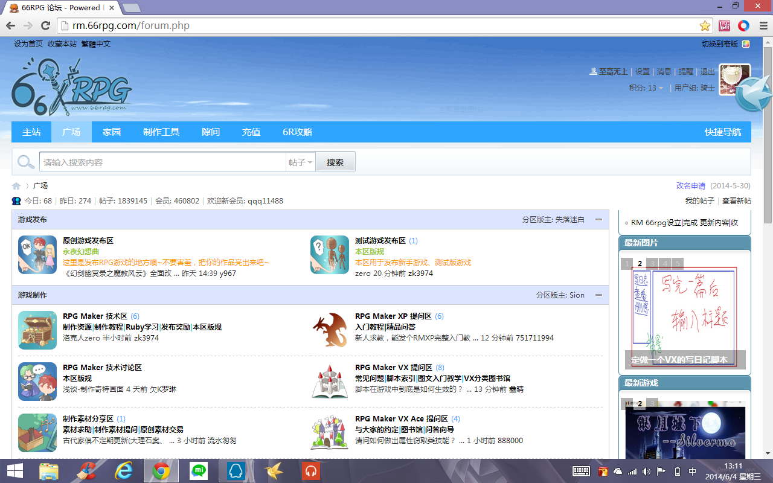Show slide 3 in the 最新图片 slideshow
The height and width of the screenshot is (483, 773).
pos(652,264)
